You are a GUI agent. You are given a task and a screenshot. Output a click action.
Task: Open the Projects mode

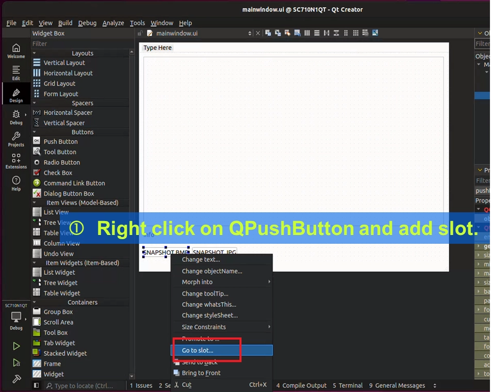(x=16, y=139)
